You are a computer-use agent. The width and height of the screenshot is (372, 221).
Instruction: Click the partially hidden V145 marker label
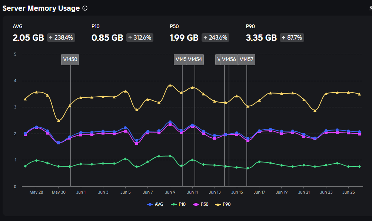(x=180, y=59)
